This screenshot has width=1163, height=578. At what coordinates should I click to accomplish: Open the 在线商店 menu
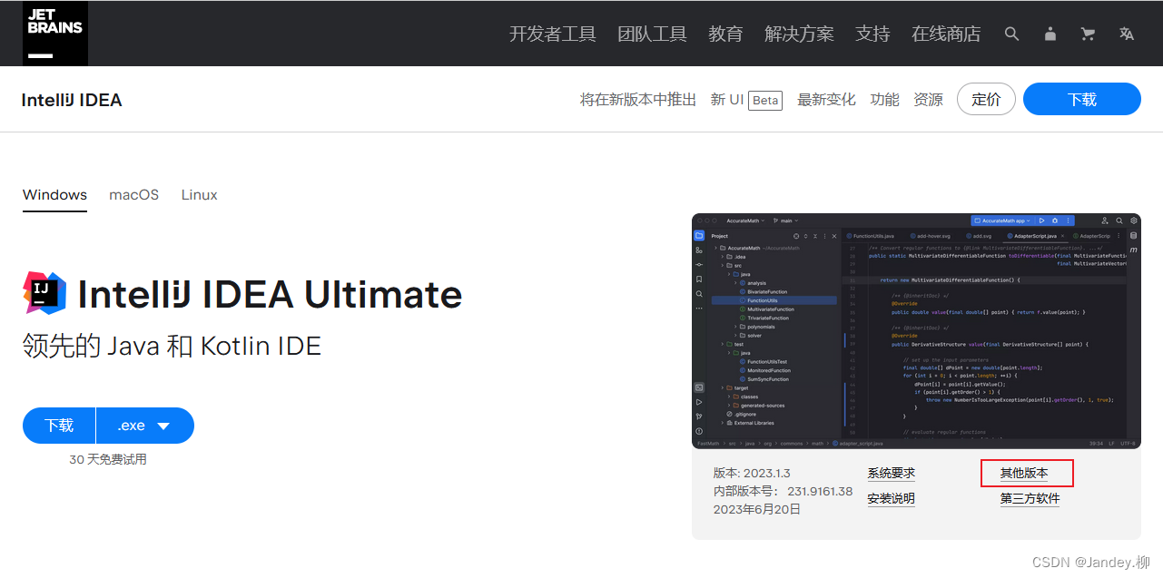946,34
